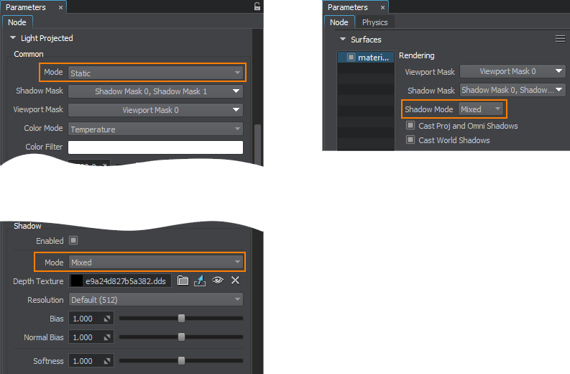
Task: Click the Bias slider handle
Action: point(181,319)
